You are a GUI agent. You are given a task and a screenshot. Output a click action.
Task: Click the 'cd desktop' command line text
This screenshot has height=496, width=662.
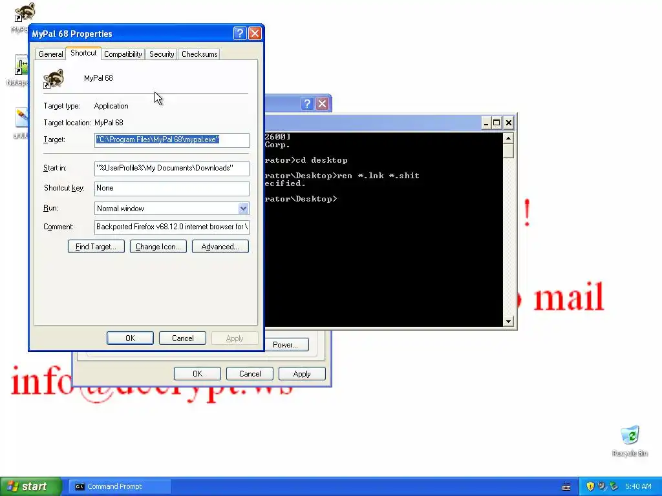coord(321,160)
